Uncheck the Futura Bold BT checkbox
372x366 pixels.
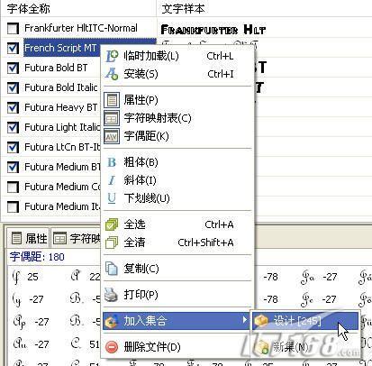(x=13, y=68)
